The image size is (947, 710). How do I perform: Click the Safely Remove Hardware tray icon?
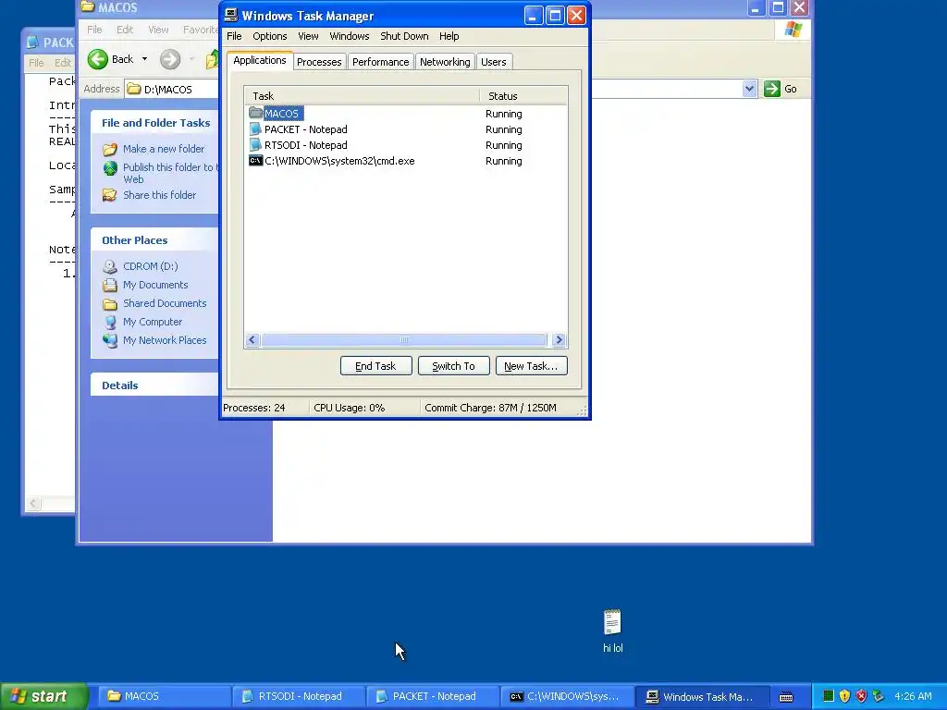pos(879,696)
